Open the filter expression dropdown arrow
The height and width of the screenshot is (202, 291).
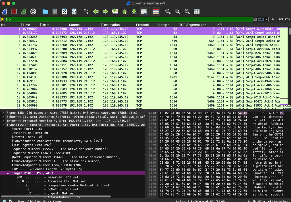266,19
